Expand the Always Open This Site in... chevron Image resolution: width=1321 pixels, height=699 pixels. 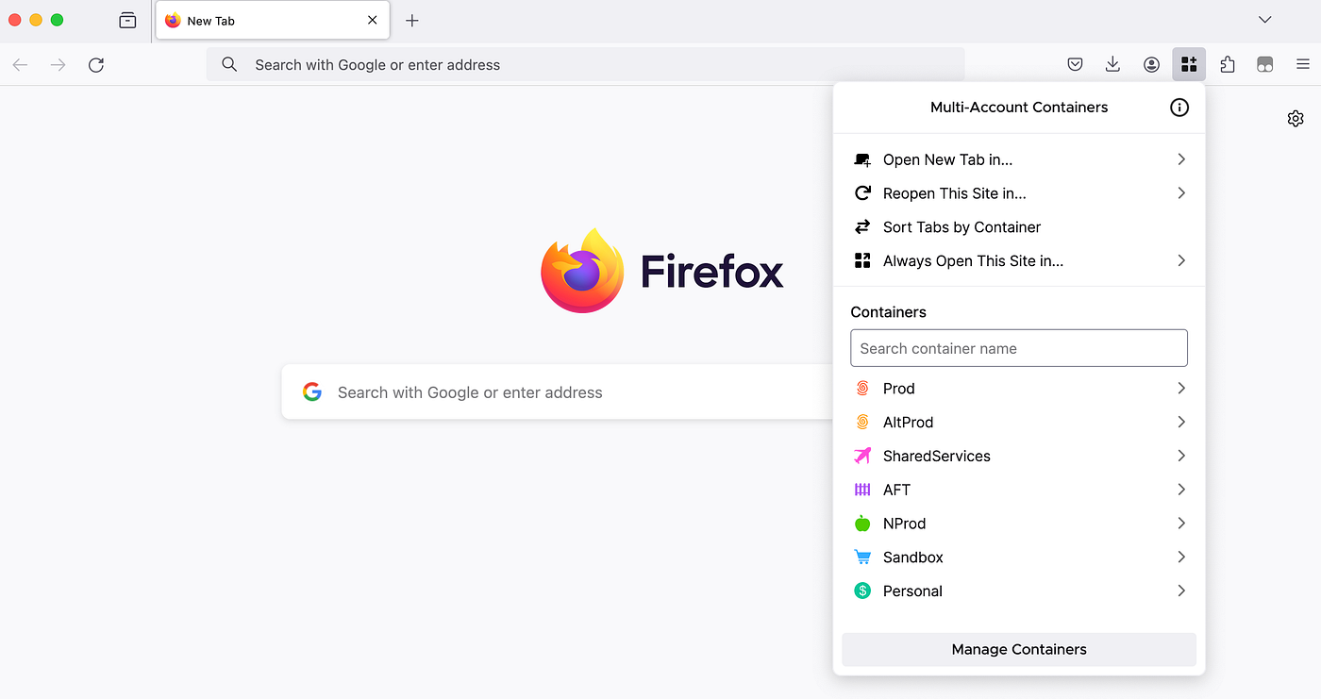tap(1181, 261)
